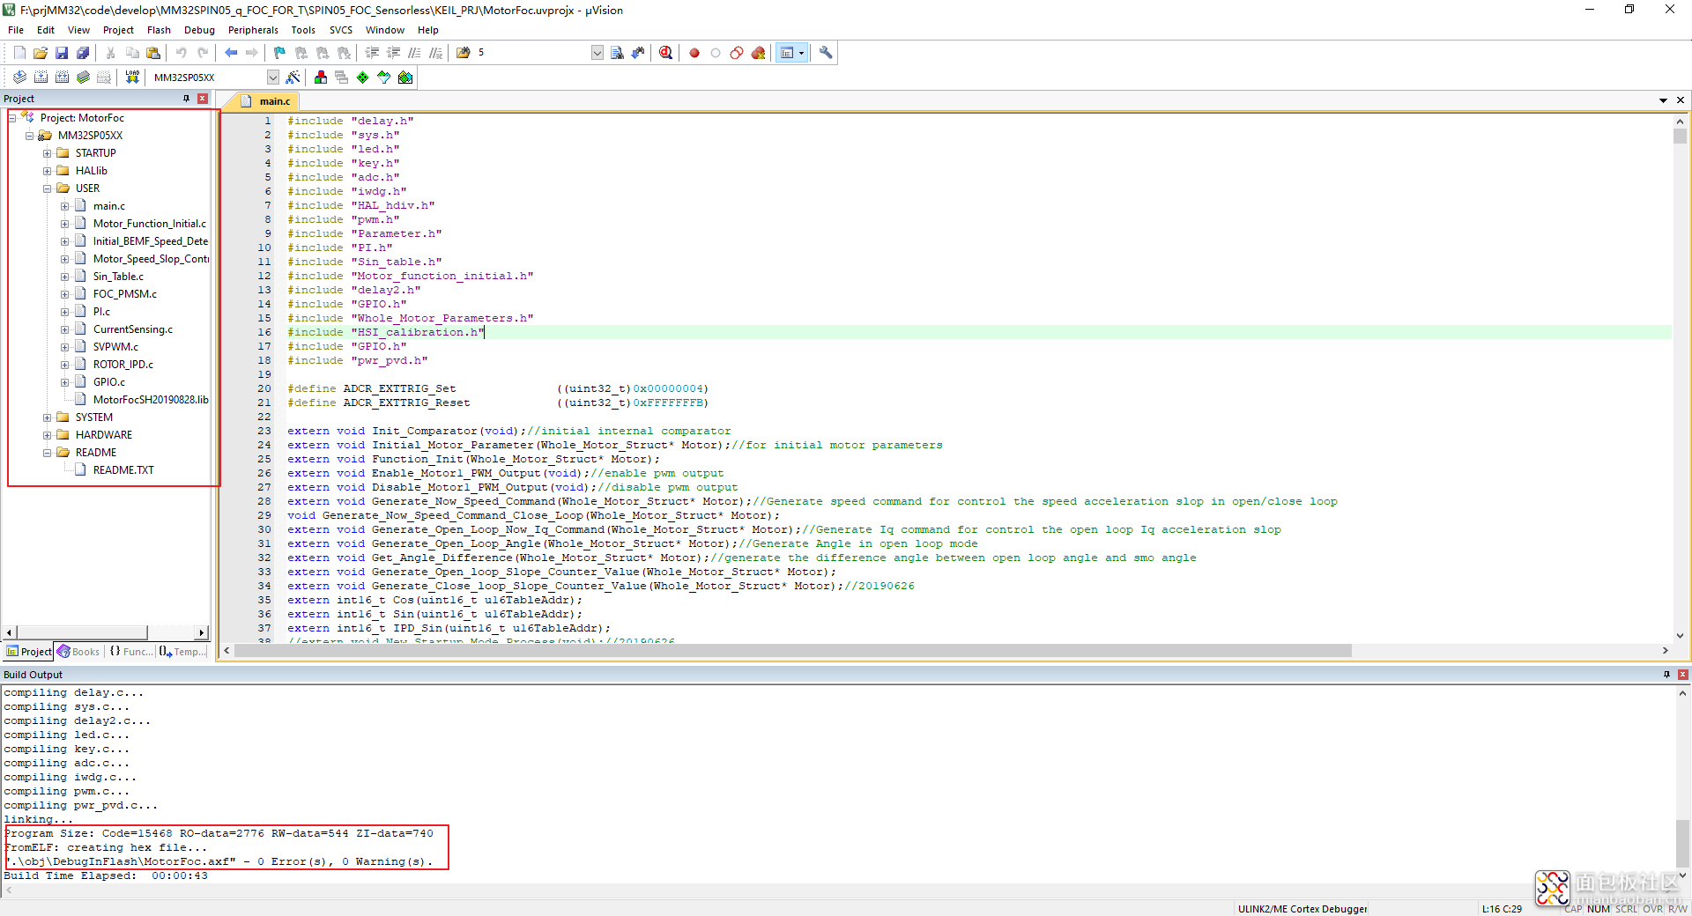Open Configuration wrench icon

tap(826, 53)
